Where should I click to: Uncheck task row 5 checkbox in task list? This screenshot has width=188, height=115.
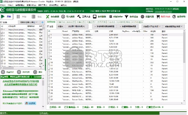pos(2,42)
